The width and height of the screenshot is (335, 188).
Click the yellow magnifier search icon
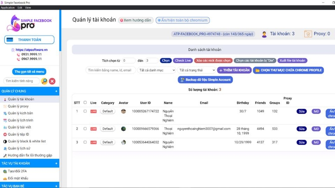pos(44,81)
